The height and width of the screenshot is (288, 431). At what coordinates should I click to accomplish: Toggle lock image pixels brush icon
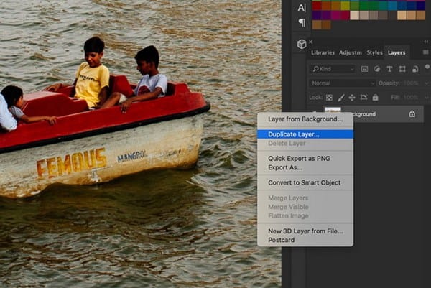point(340,97)
